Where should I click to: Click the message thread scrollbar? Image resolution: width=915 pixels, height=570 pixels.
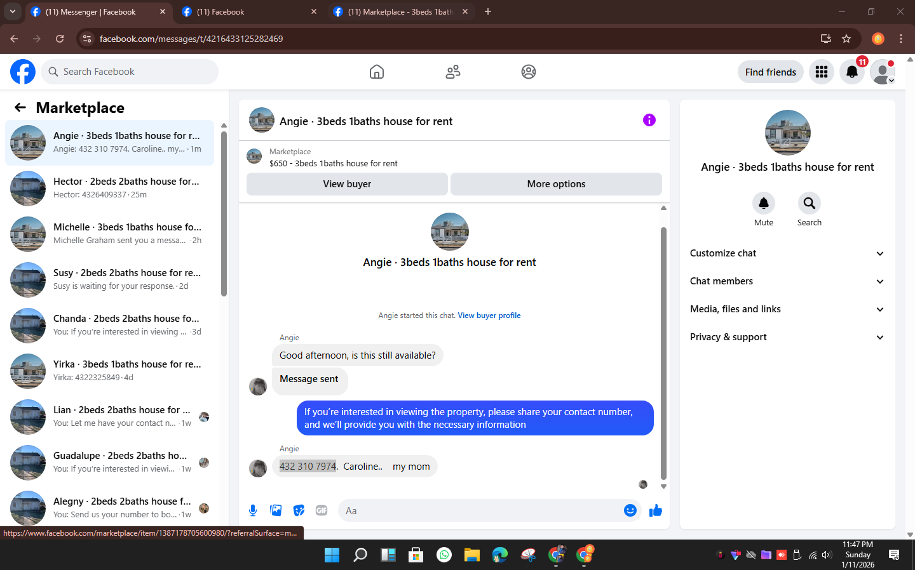(663, 353)
